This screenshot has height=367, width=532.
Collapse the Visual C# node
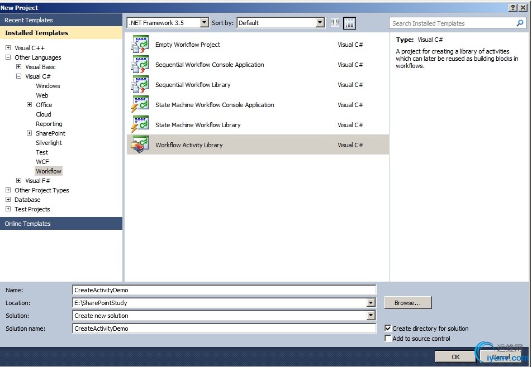coord(18,76)
